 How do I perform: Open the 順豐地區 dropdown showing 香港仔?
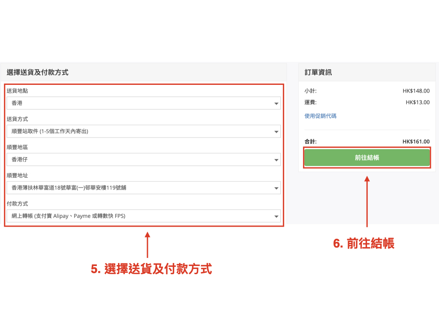(x=143, y=160)
